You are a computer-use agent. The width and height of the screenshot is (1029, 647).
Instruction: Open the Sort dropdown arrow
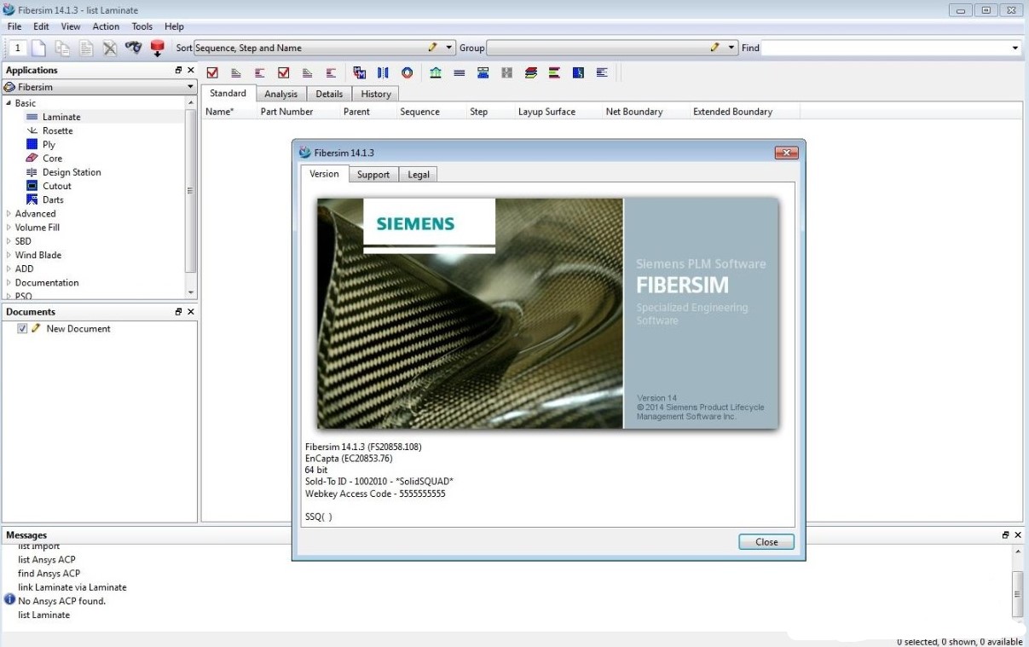(450, 48)
